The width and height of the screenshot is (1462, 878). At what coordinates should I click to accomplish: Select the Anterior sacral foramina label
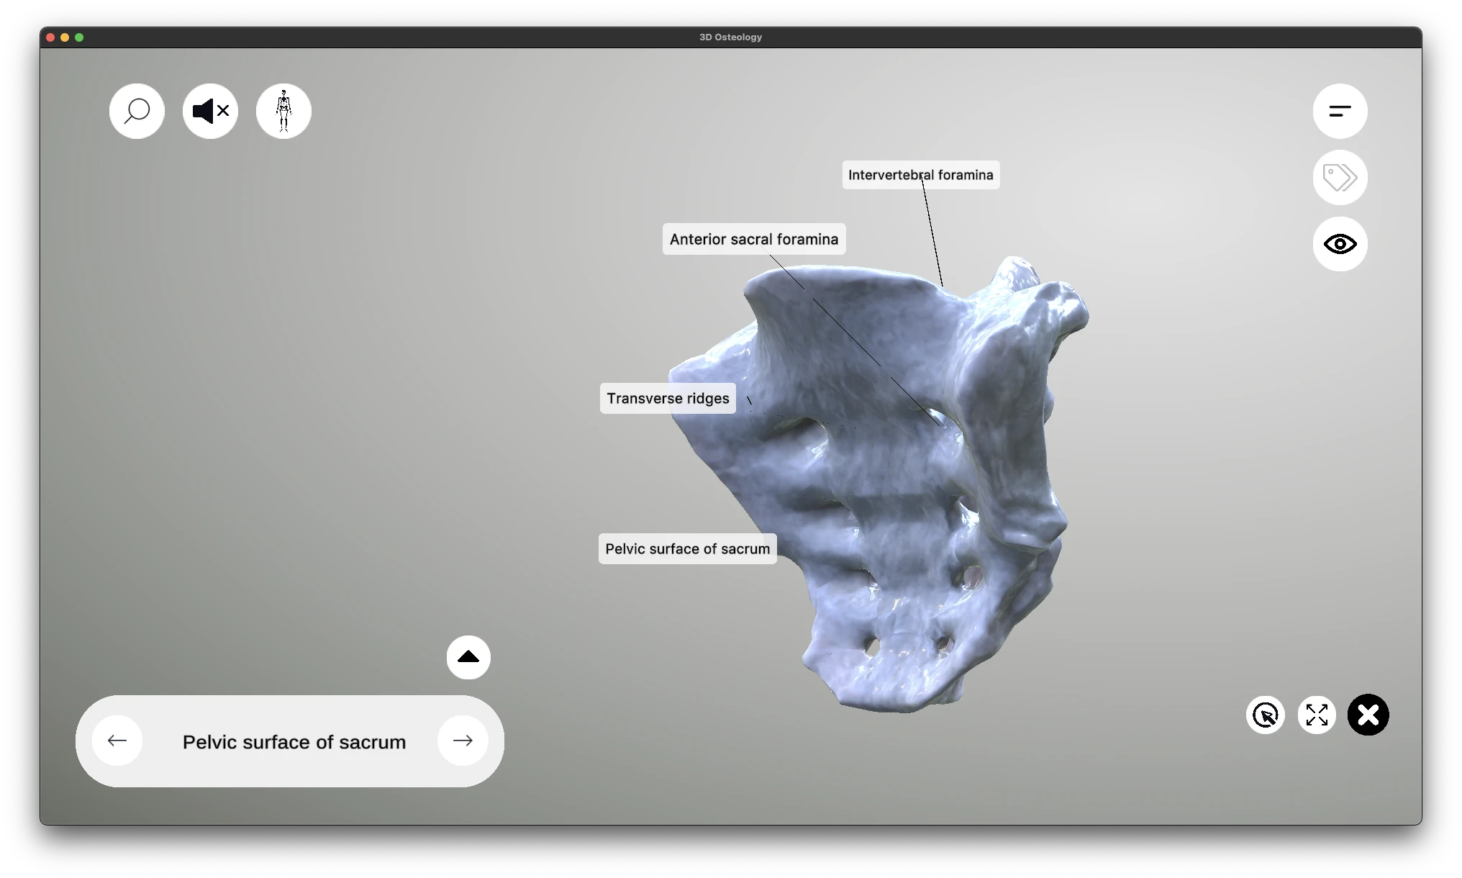[x=753, y=240]
